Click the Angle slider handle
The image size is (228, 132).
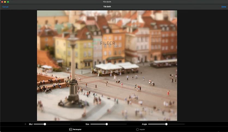tap(166, 124)
